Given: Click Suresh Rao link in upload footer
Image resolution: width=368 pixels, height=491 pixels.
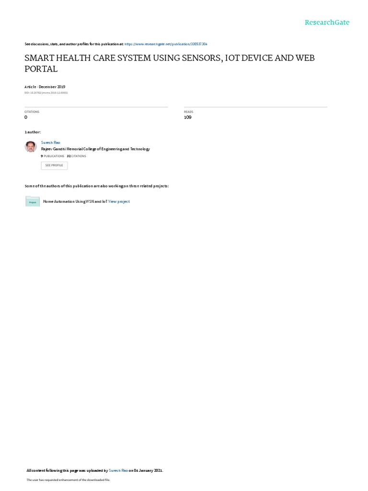Looking at the screenshot, I should 118,471.
